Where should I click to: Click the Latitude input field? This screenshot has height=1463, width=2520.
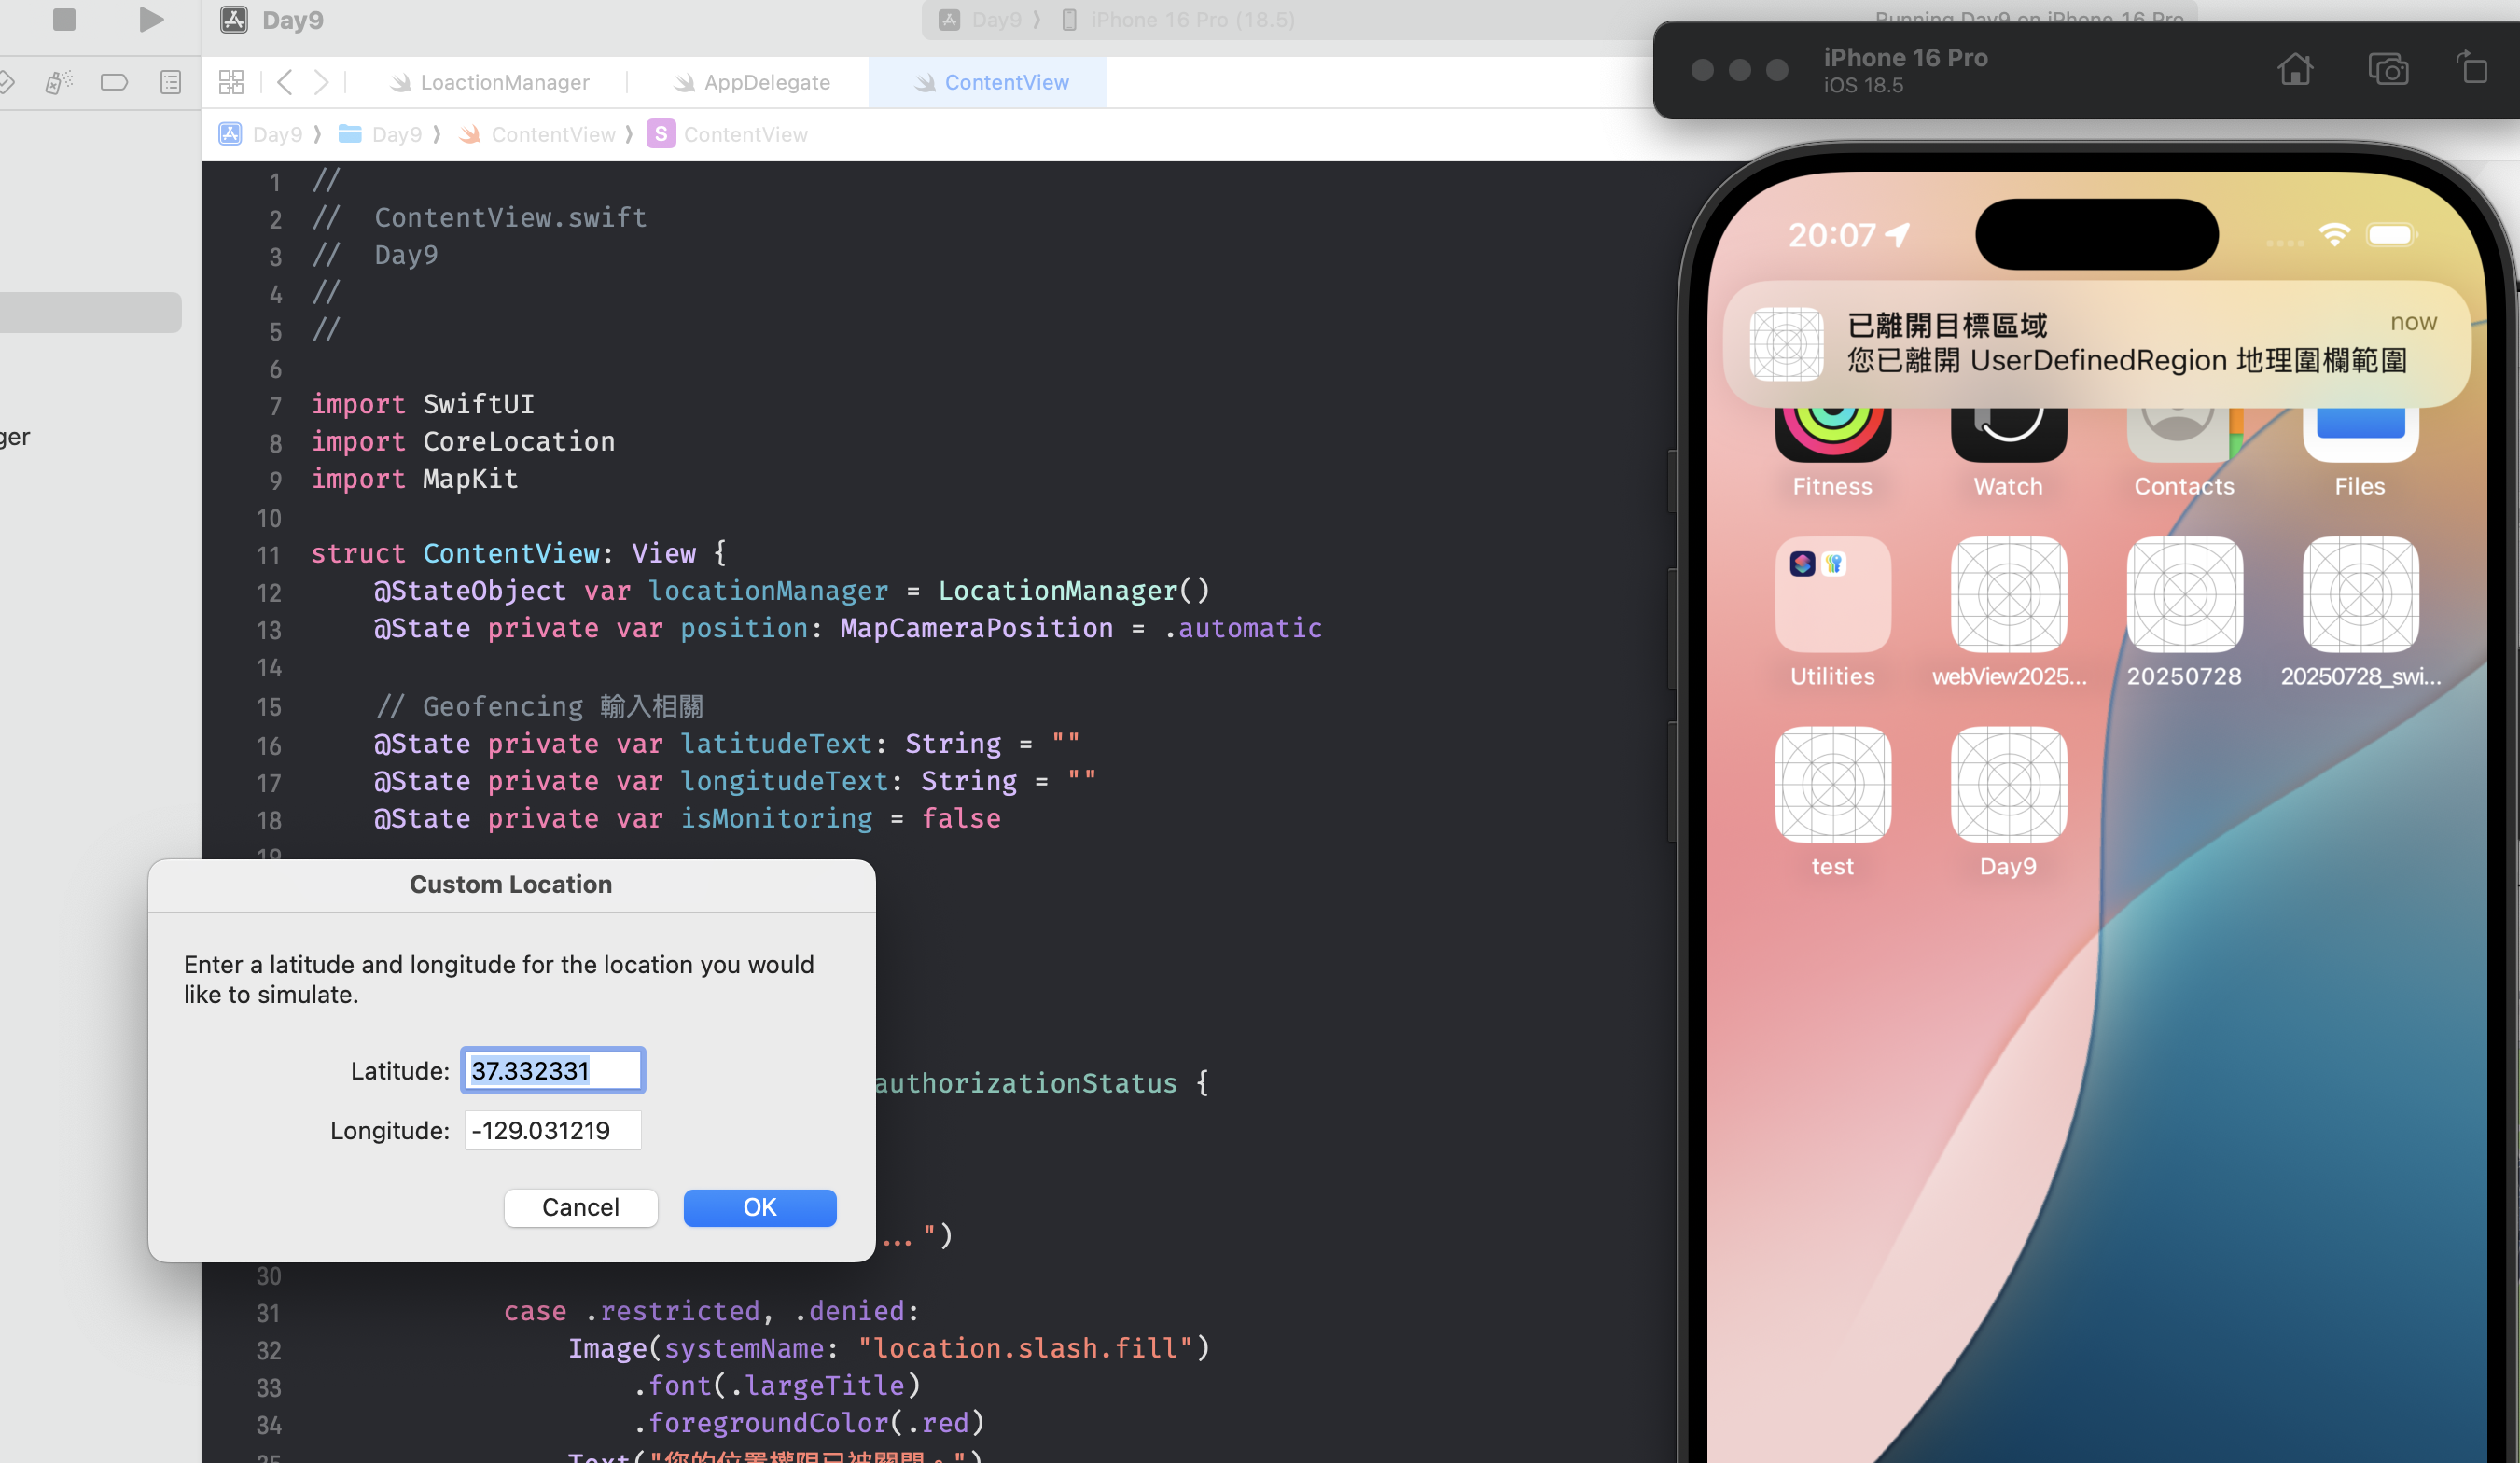pyautogui.click(x=552, y=1070)
